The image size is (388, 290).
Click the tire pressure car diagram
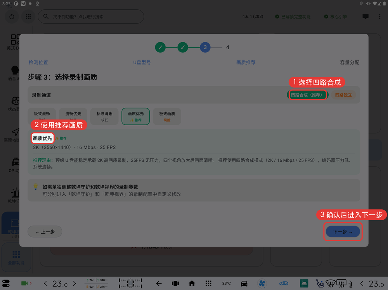coord(130,283)
